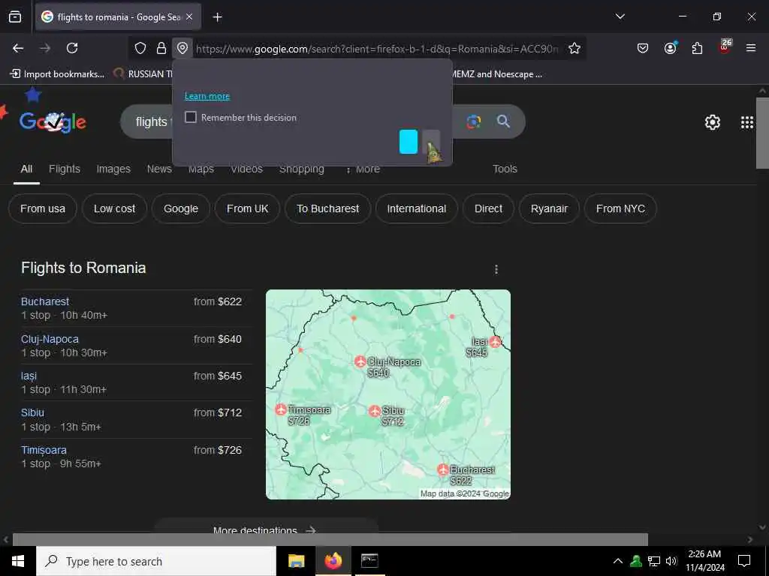Click Timișoara airport marker on map
This screenshot has height=576, width=769.
point(281,409)
